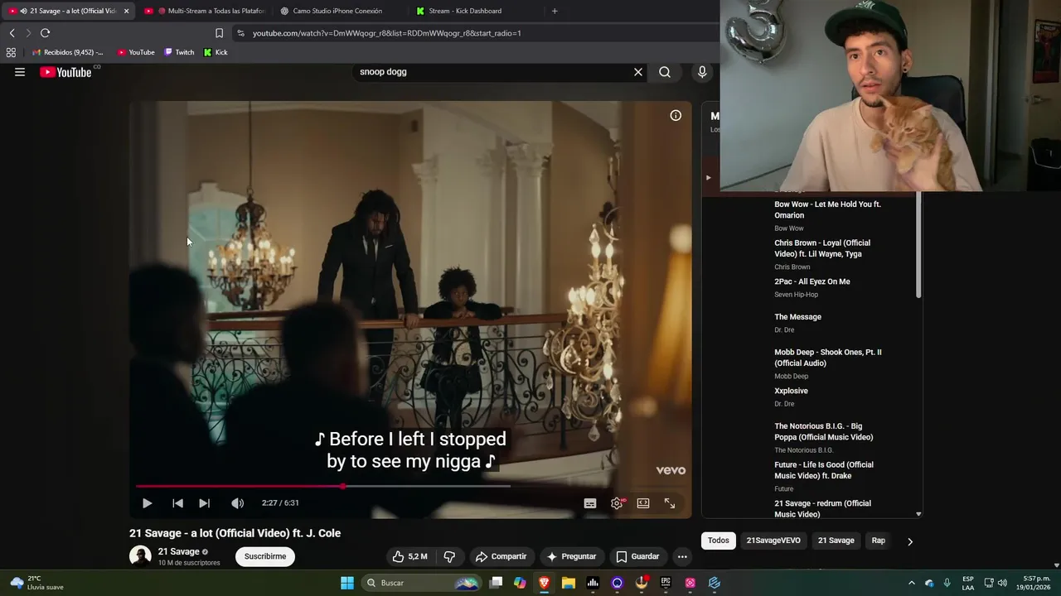
Task: Select Todos filter chip
Action: 719,541
